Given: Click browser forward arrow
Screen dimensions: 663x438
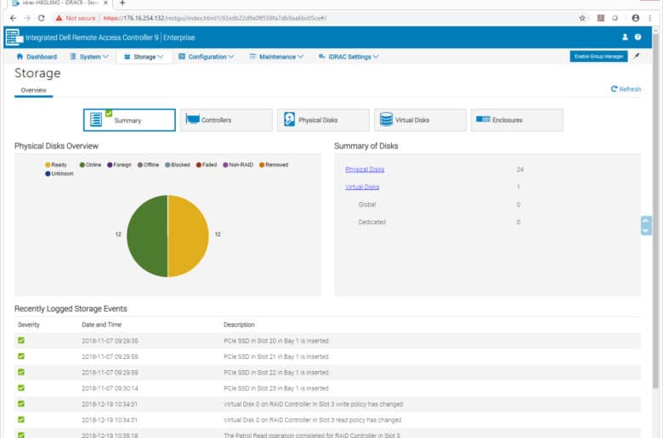Looking at the screenshot, I should (27, 18).
